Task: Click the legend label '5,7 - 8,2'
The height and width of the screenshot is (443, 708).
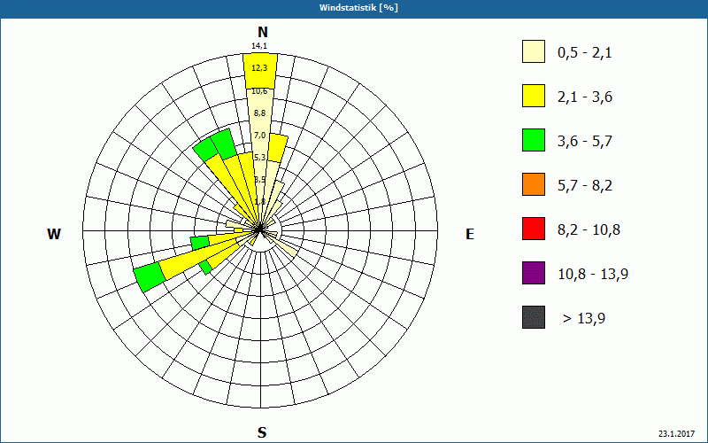Action: [x=585, y=186]
